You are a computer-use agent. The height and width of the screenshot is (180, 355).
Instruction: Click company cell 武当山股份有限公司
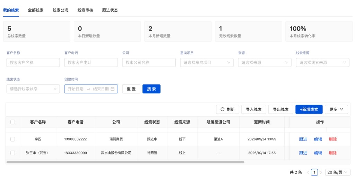click(x=116, y=153)
